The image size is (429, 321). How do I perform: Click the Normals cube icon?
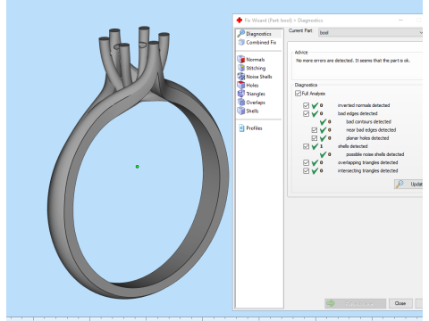tap(241, 60)
